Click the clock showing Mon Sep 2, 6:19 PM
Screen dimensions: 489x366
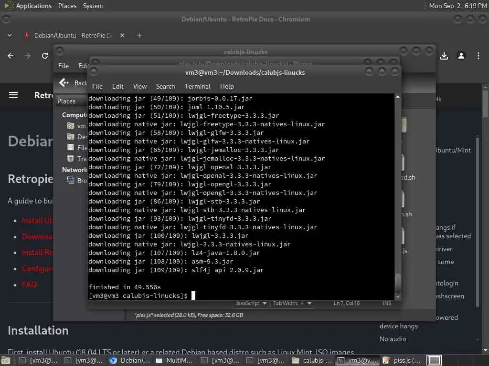click(457, 6)
